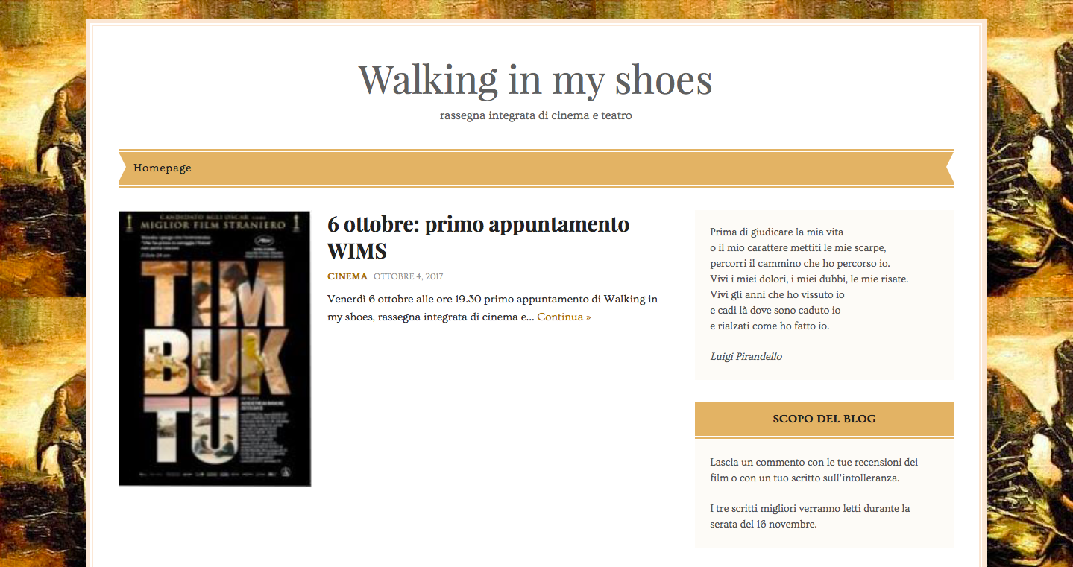The image size is (1073, 567).
Task: Click the tagline rassegna integrata di cinema e teatro
Action: (536, 115)
